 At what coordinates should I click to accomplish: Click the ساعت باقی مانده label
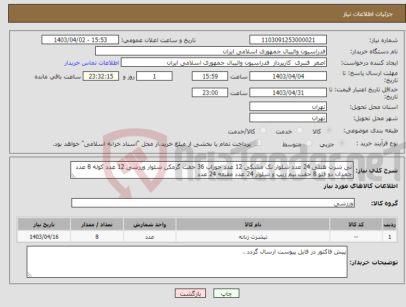coord(58,76)
